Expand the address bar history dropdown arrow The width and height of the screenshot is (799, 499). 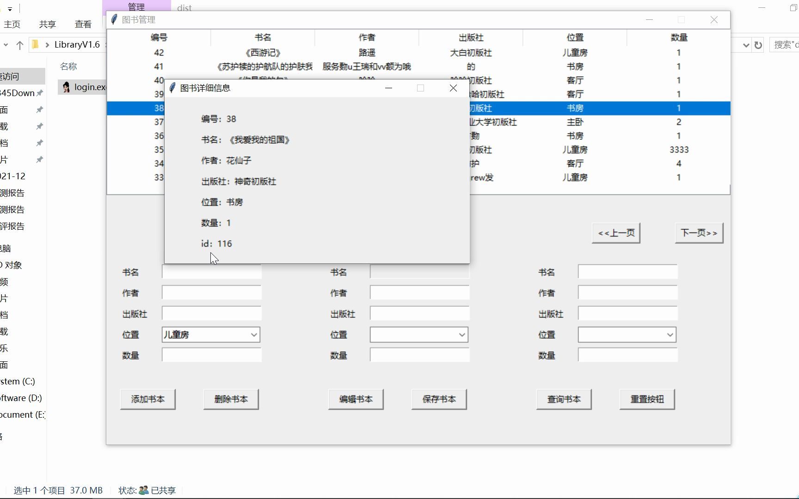(745, 45)
